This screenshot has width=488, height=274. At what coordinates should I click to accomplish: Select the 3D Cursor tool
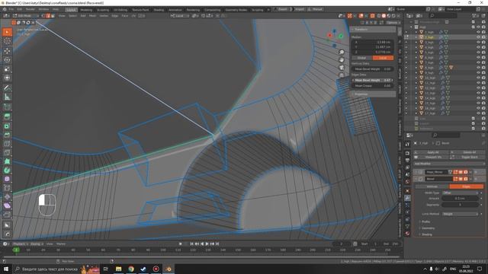coord(7,41)
